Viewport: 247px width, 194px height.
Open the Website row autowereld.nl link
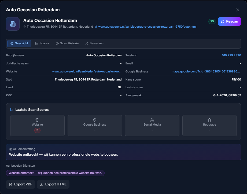pos(87,72)
